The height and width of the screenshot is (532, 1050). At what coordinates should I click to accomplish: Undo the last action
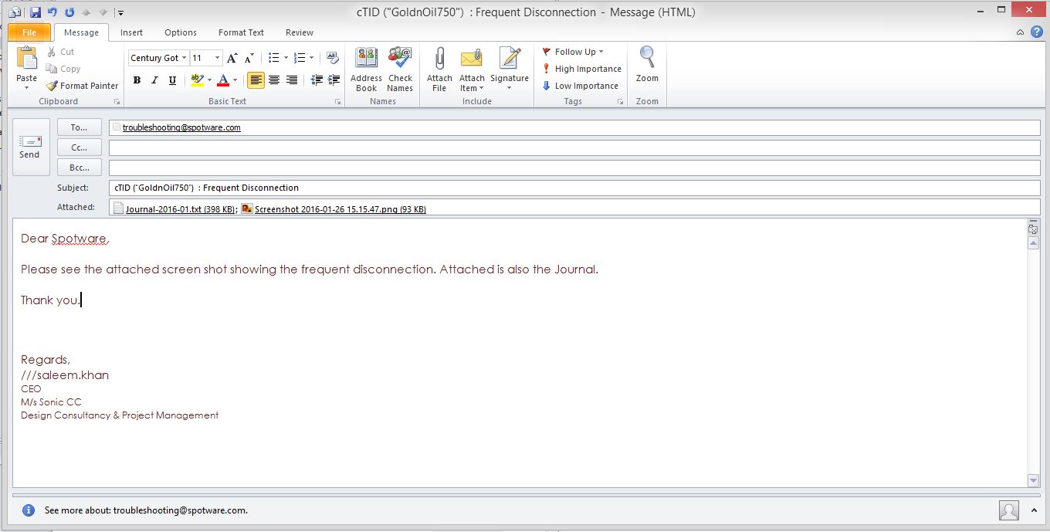point(52,12)
